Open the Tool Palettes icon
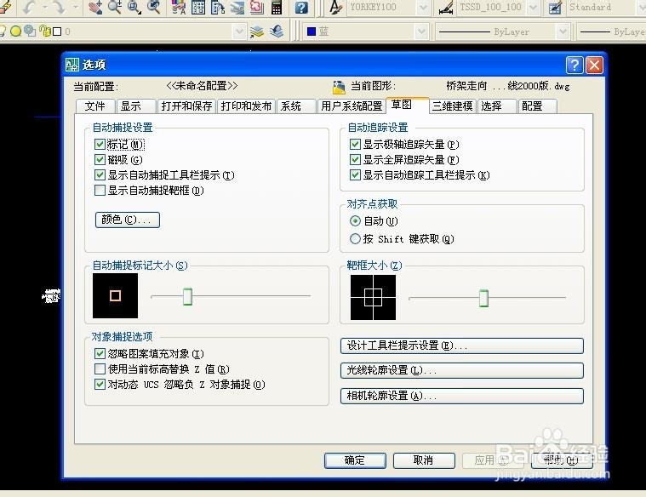 click(218, 7)
